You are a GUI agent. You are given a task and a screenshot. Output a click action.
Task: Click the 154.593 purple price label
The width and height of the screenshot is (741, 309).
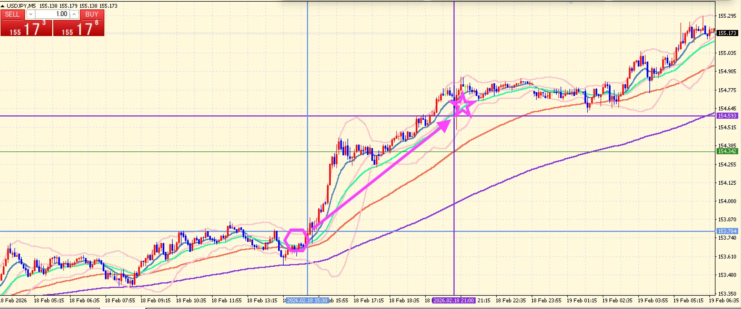727,116
